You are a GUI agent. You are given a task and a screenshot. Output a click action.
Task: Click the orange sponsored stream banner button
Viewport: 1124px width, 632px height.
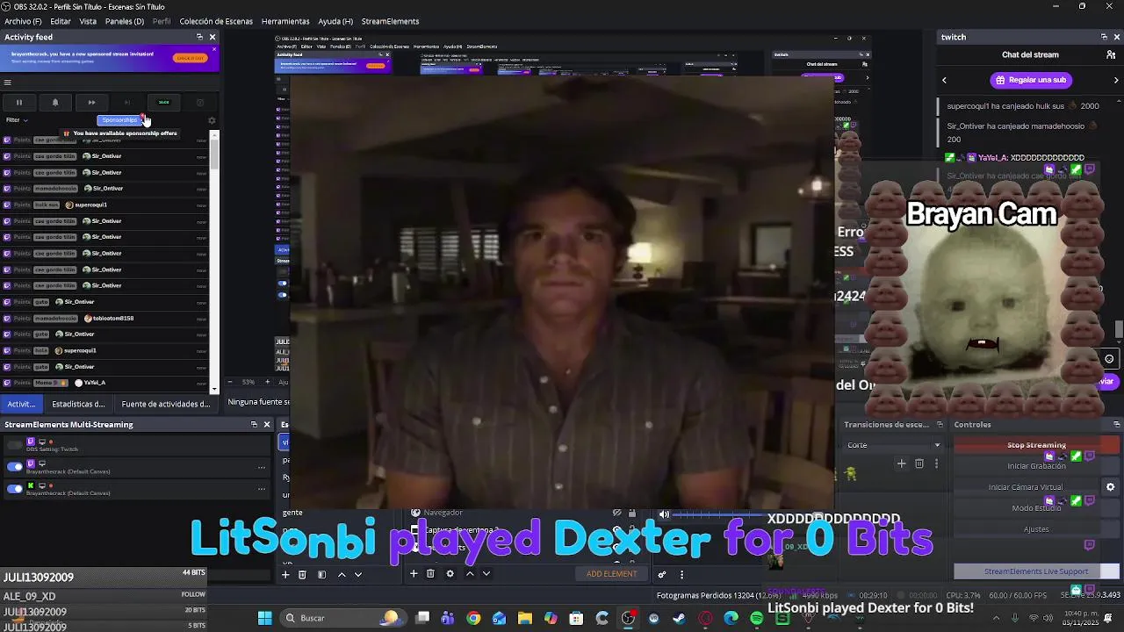190,58
